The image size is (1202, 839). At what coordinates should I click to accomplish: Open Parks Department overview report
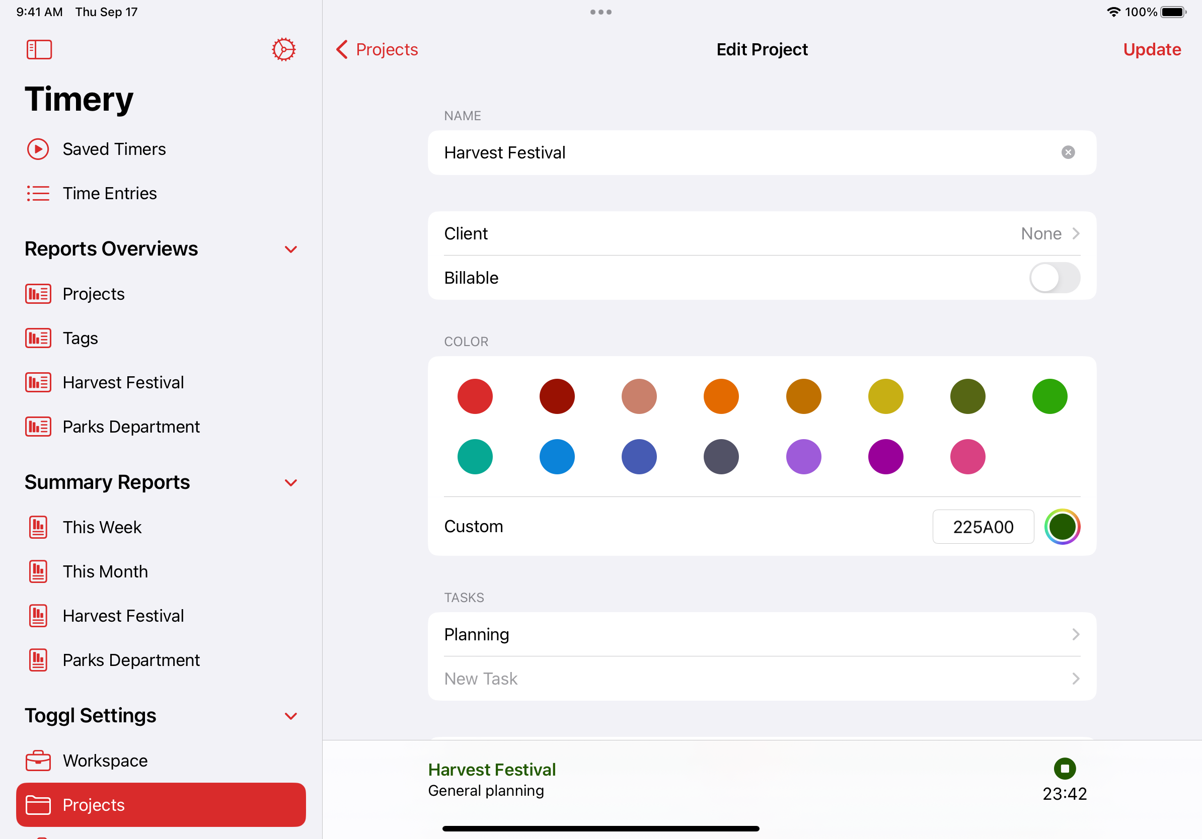tap(161, 427)
